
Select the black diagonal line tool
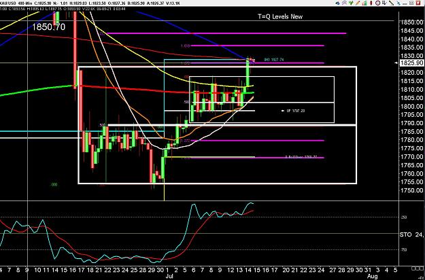tap(392, 3)
